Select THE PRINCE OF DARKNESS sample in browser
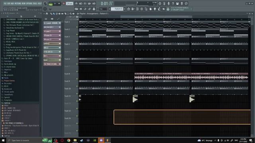Viewport: 255px width, 143px height. tap(14, 123)
